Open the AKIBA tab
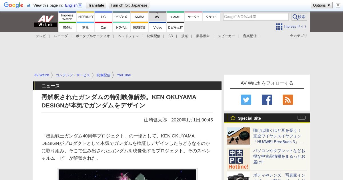Screen dimensions: 343x180 tap(139, 17)
